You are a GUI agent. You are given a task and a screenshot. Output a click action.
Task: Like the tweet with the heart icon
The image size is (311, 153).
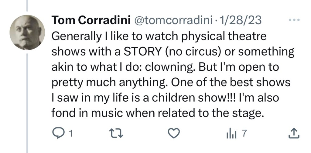pyautogui.click(x=174, y=133)
